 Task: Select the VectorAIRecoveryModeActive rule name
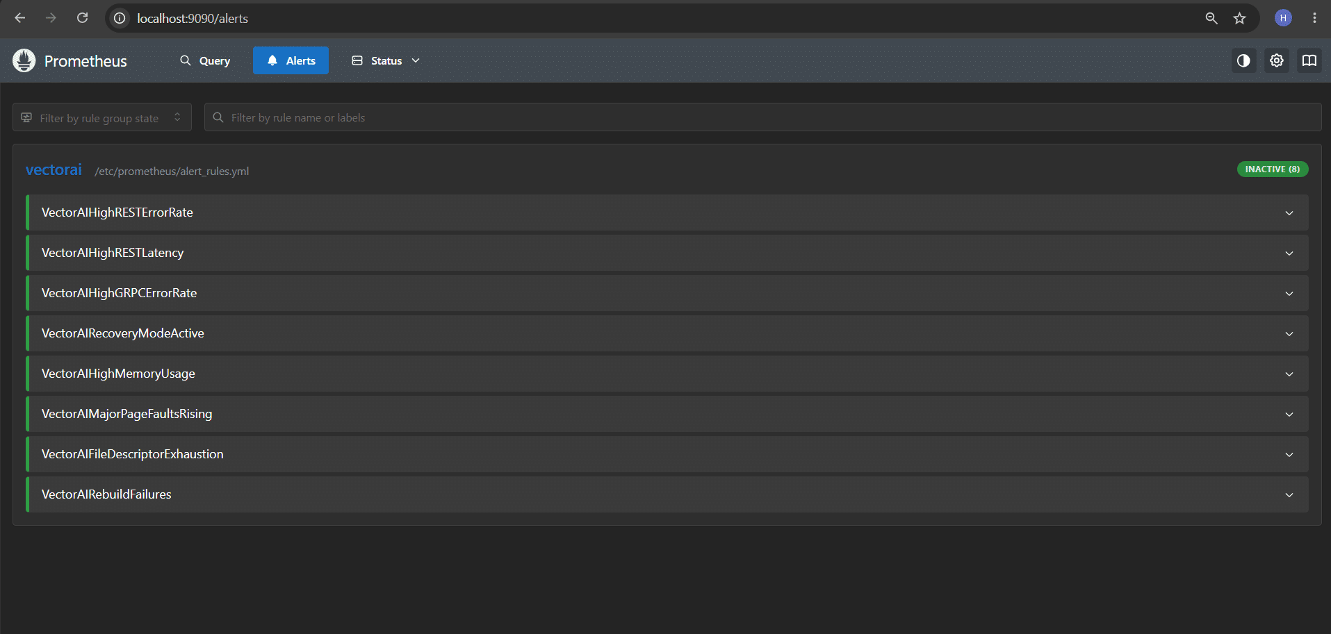point(123,333)
